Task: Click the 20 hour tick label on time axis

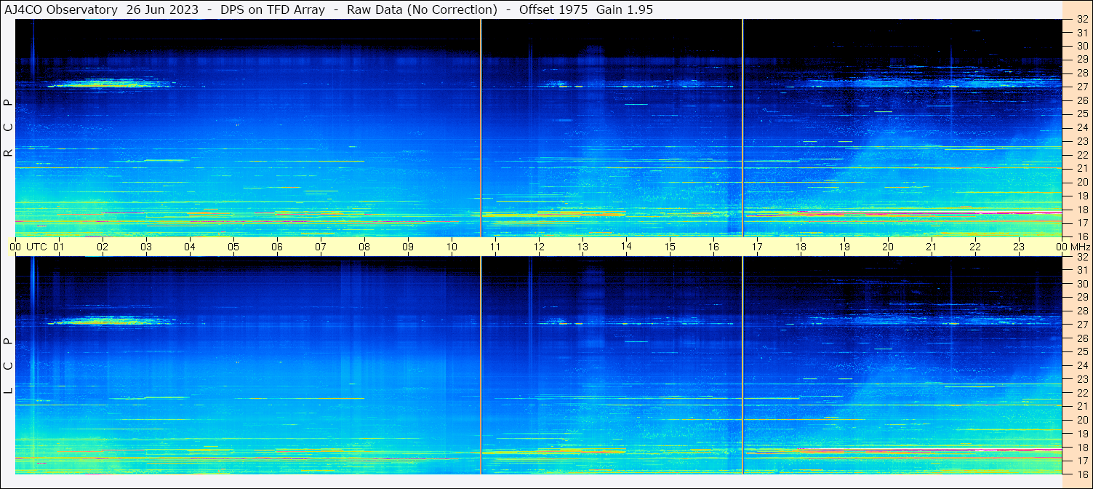Action: pos(888,247)
